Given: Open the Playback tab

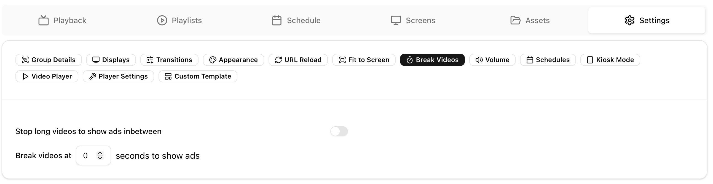Looking at the screenshot, I should (62, 20).
